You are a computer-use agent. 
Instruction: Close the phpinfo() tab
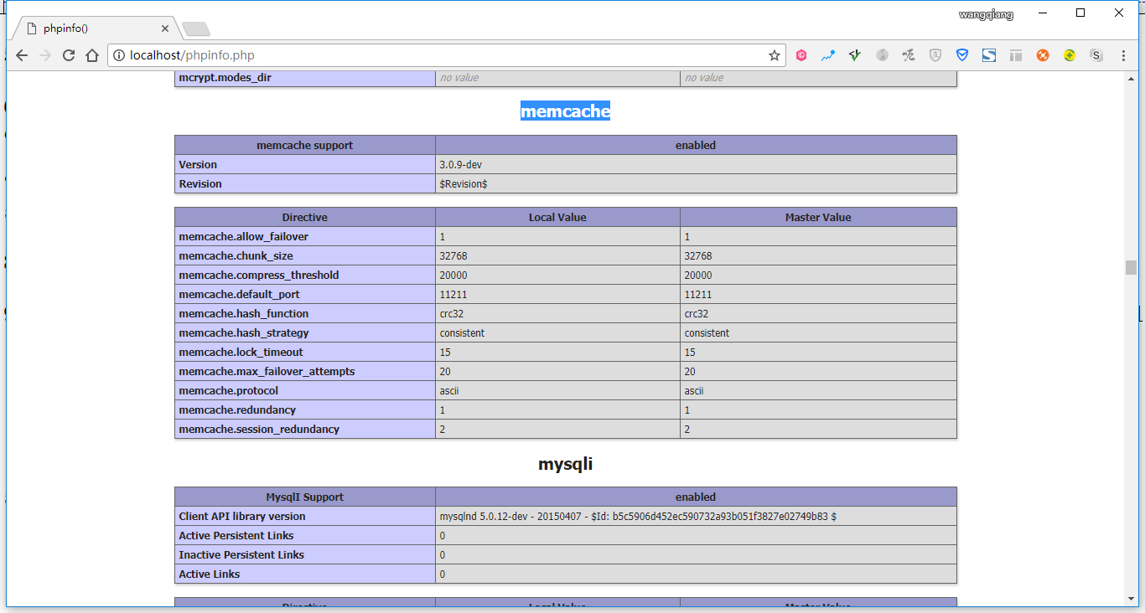tap(165, 28)
